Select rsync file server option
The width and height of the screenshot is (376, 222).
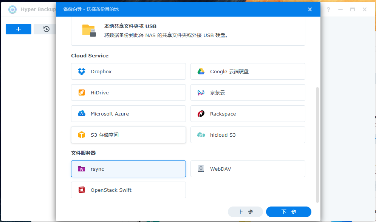point(128,169)
